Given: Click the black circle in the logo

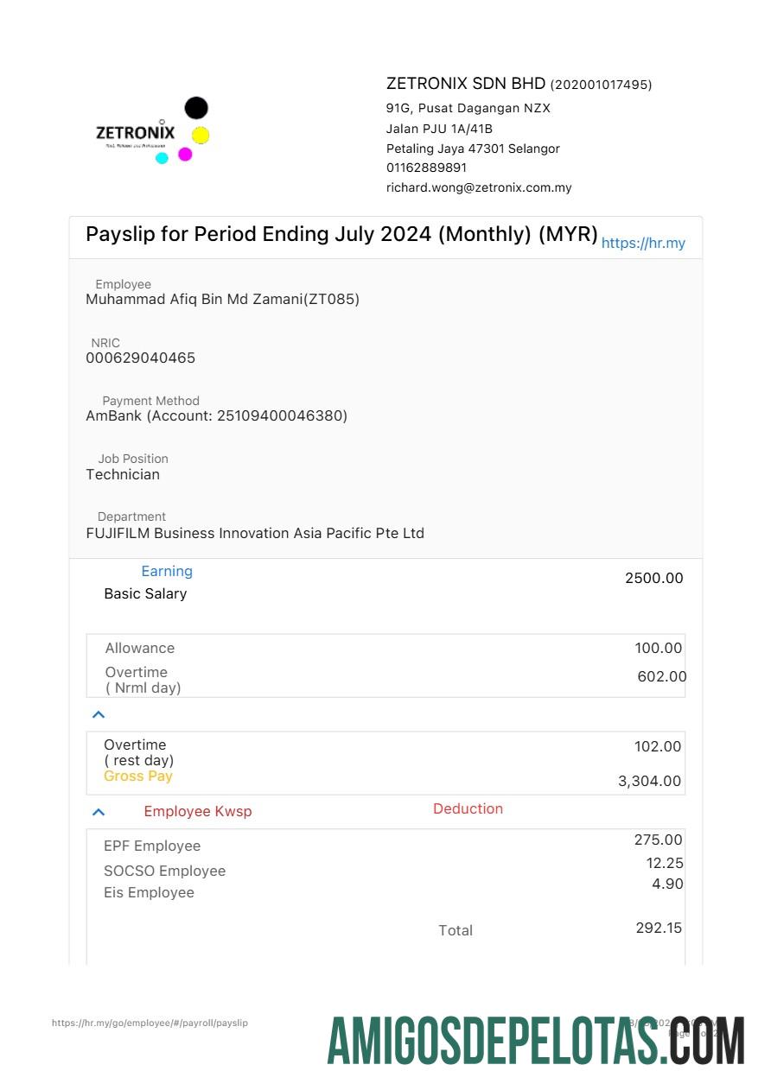Looking at the screenshot, I should [x=196, y=108].
